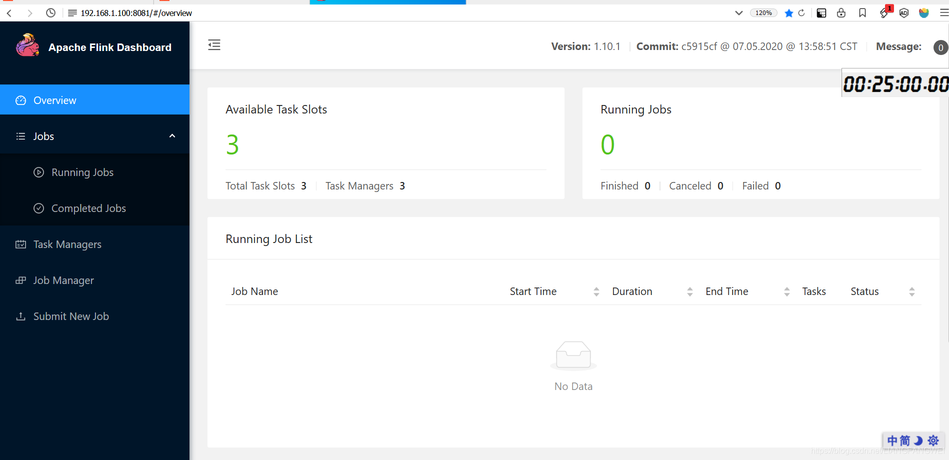Reload the page with the refresh icon
This screenshot has width=949, height=460.
[x=801, y=13]
